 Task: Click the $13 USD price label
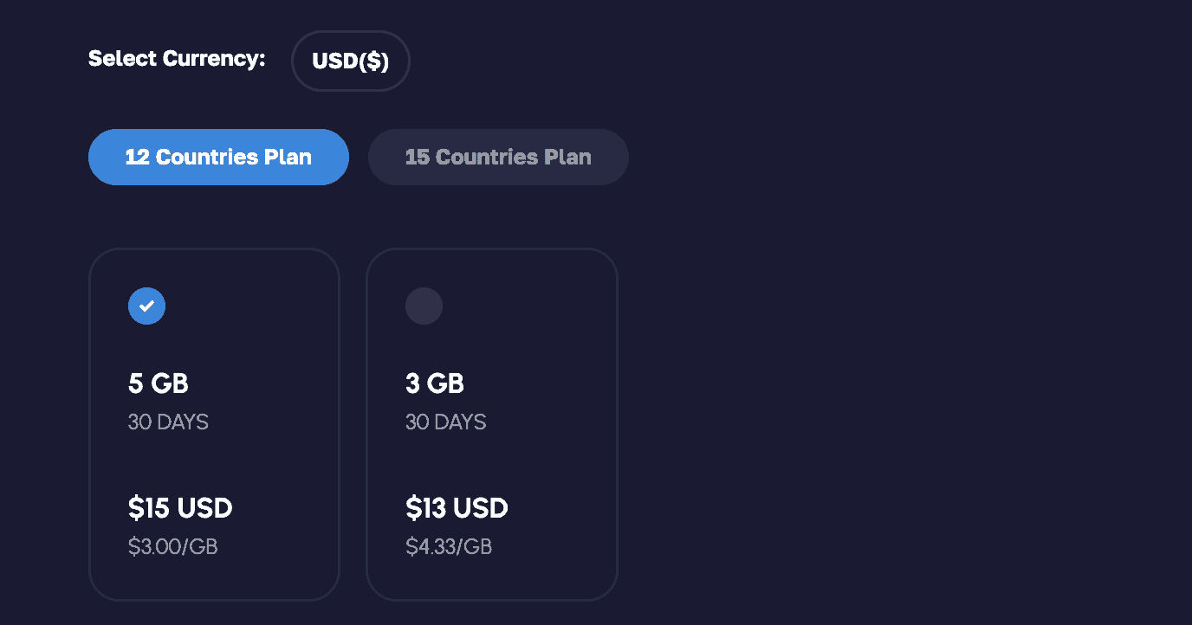pos(457,508)
